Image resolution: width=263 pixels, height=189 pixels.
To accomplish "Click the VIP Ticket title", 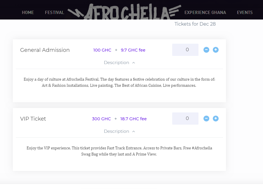I will point(33,119).
